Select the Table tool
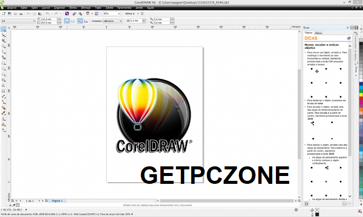Screen dimensions: 363x217 point(4,91)
